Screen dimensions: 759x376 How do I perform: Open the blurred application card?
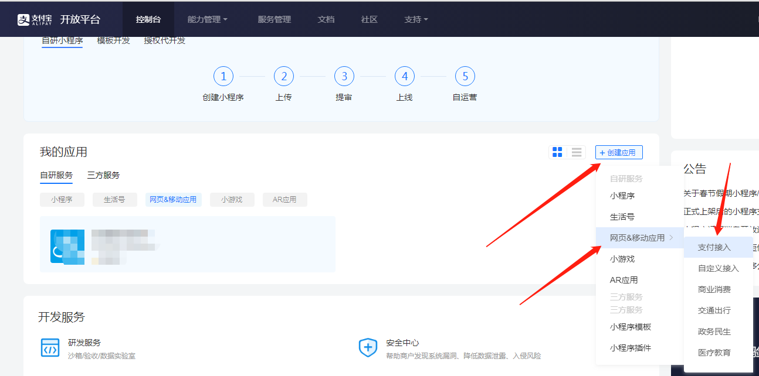coord(187,244)
